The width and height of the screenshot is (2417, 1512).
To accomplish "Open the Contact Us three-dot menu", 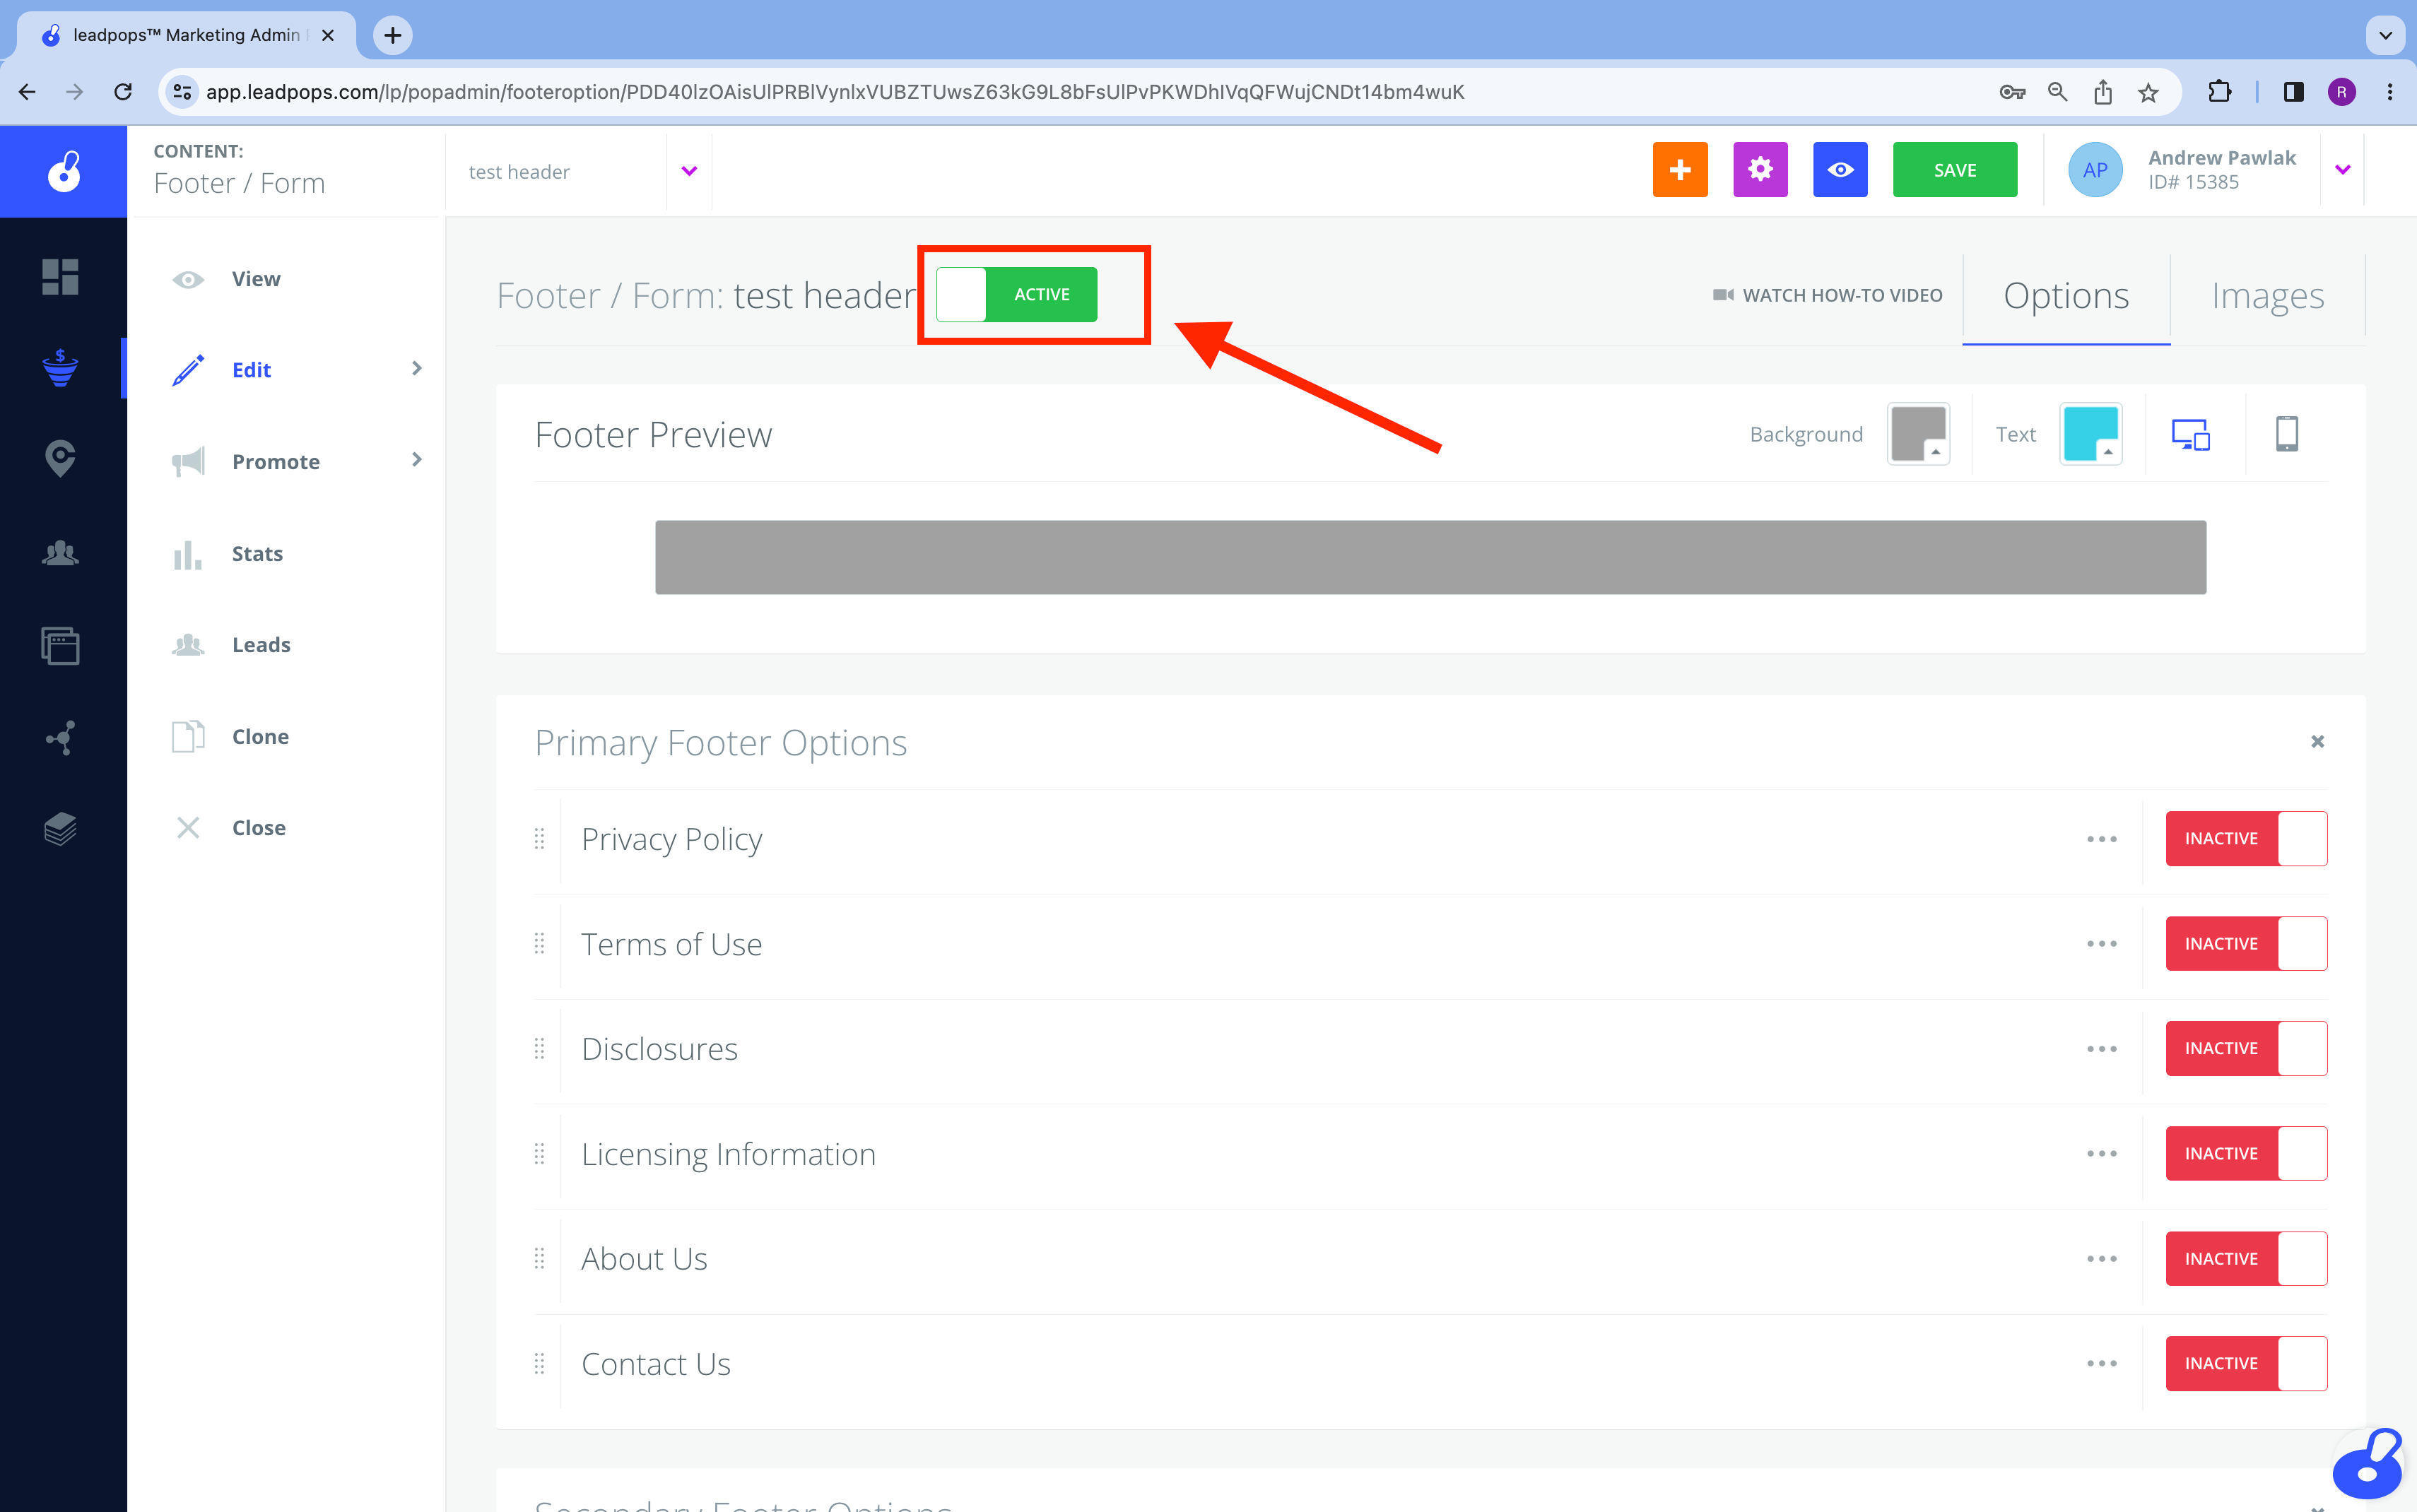I will [x=2101, y=1364].
